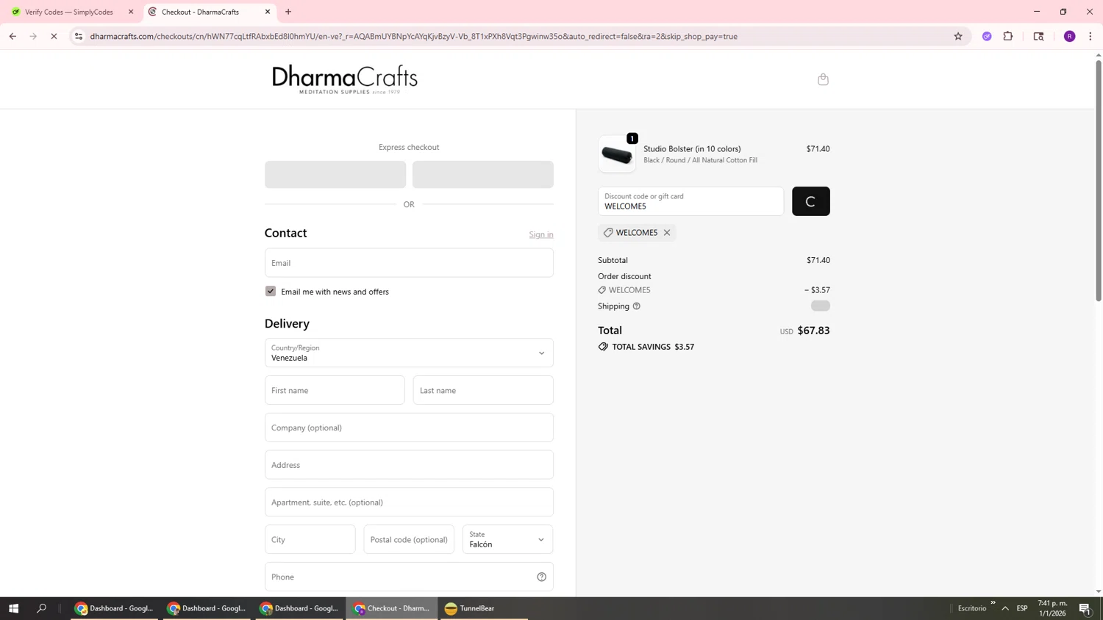Open Chrome three-dot menu
The width and height of the screenshot is (1103, 620).
point(1090,36)
